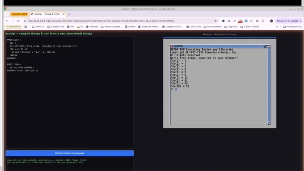Expand the Garden 2026 bookmark folder

[x=55, y=27]
